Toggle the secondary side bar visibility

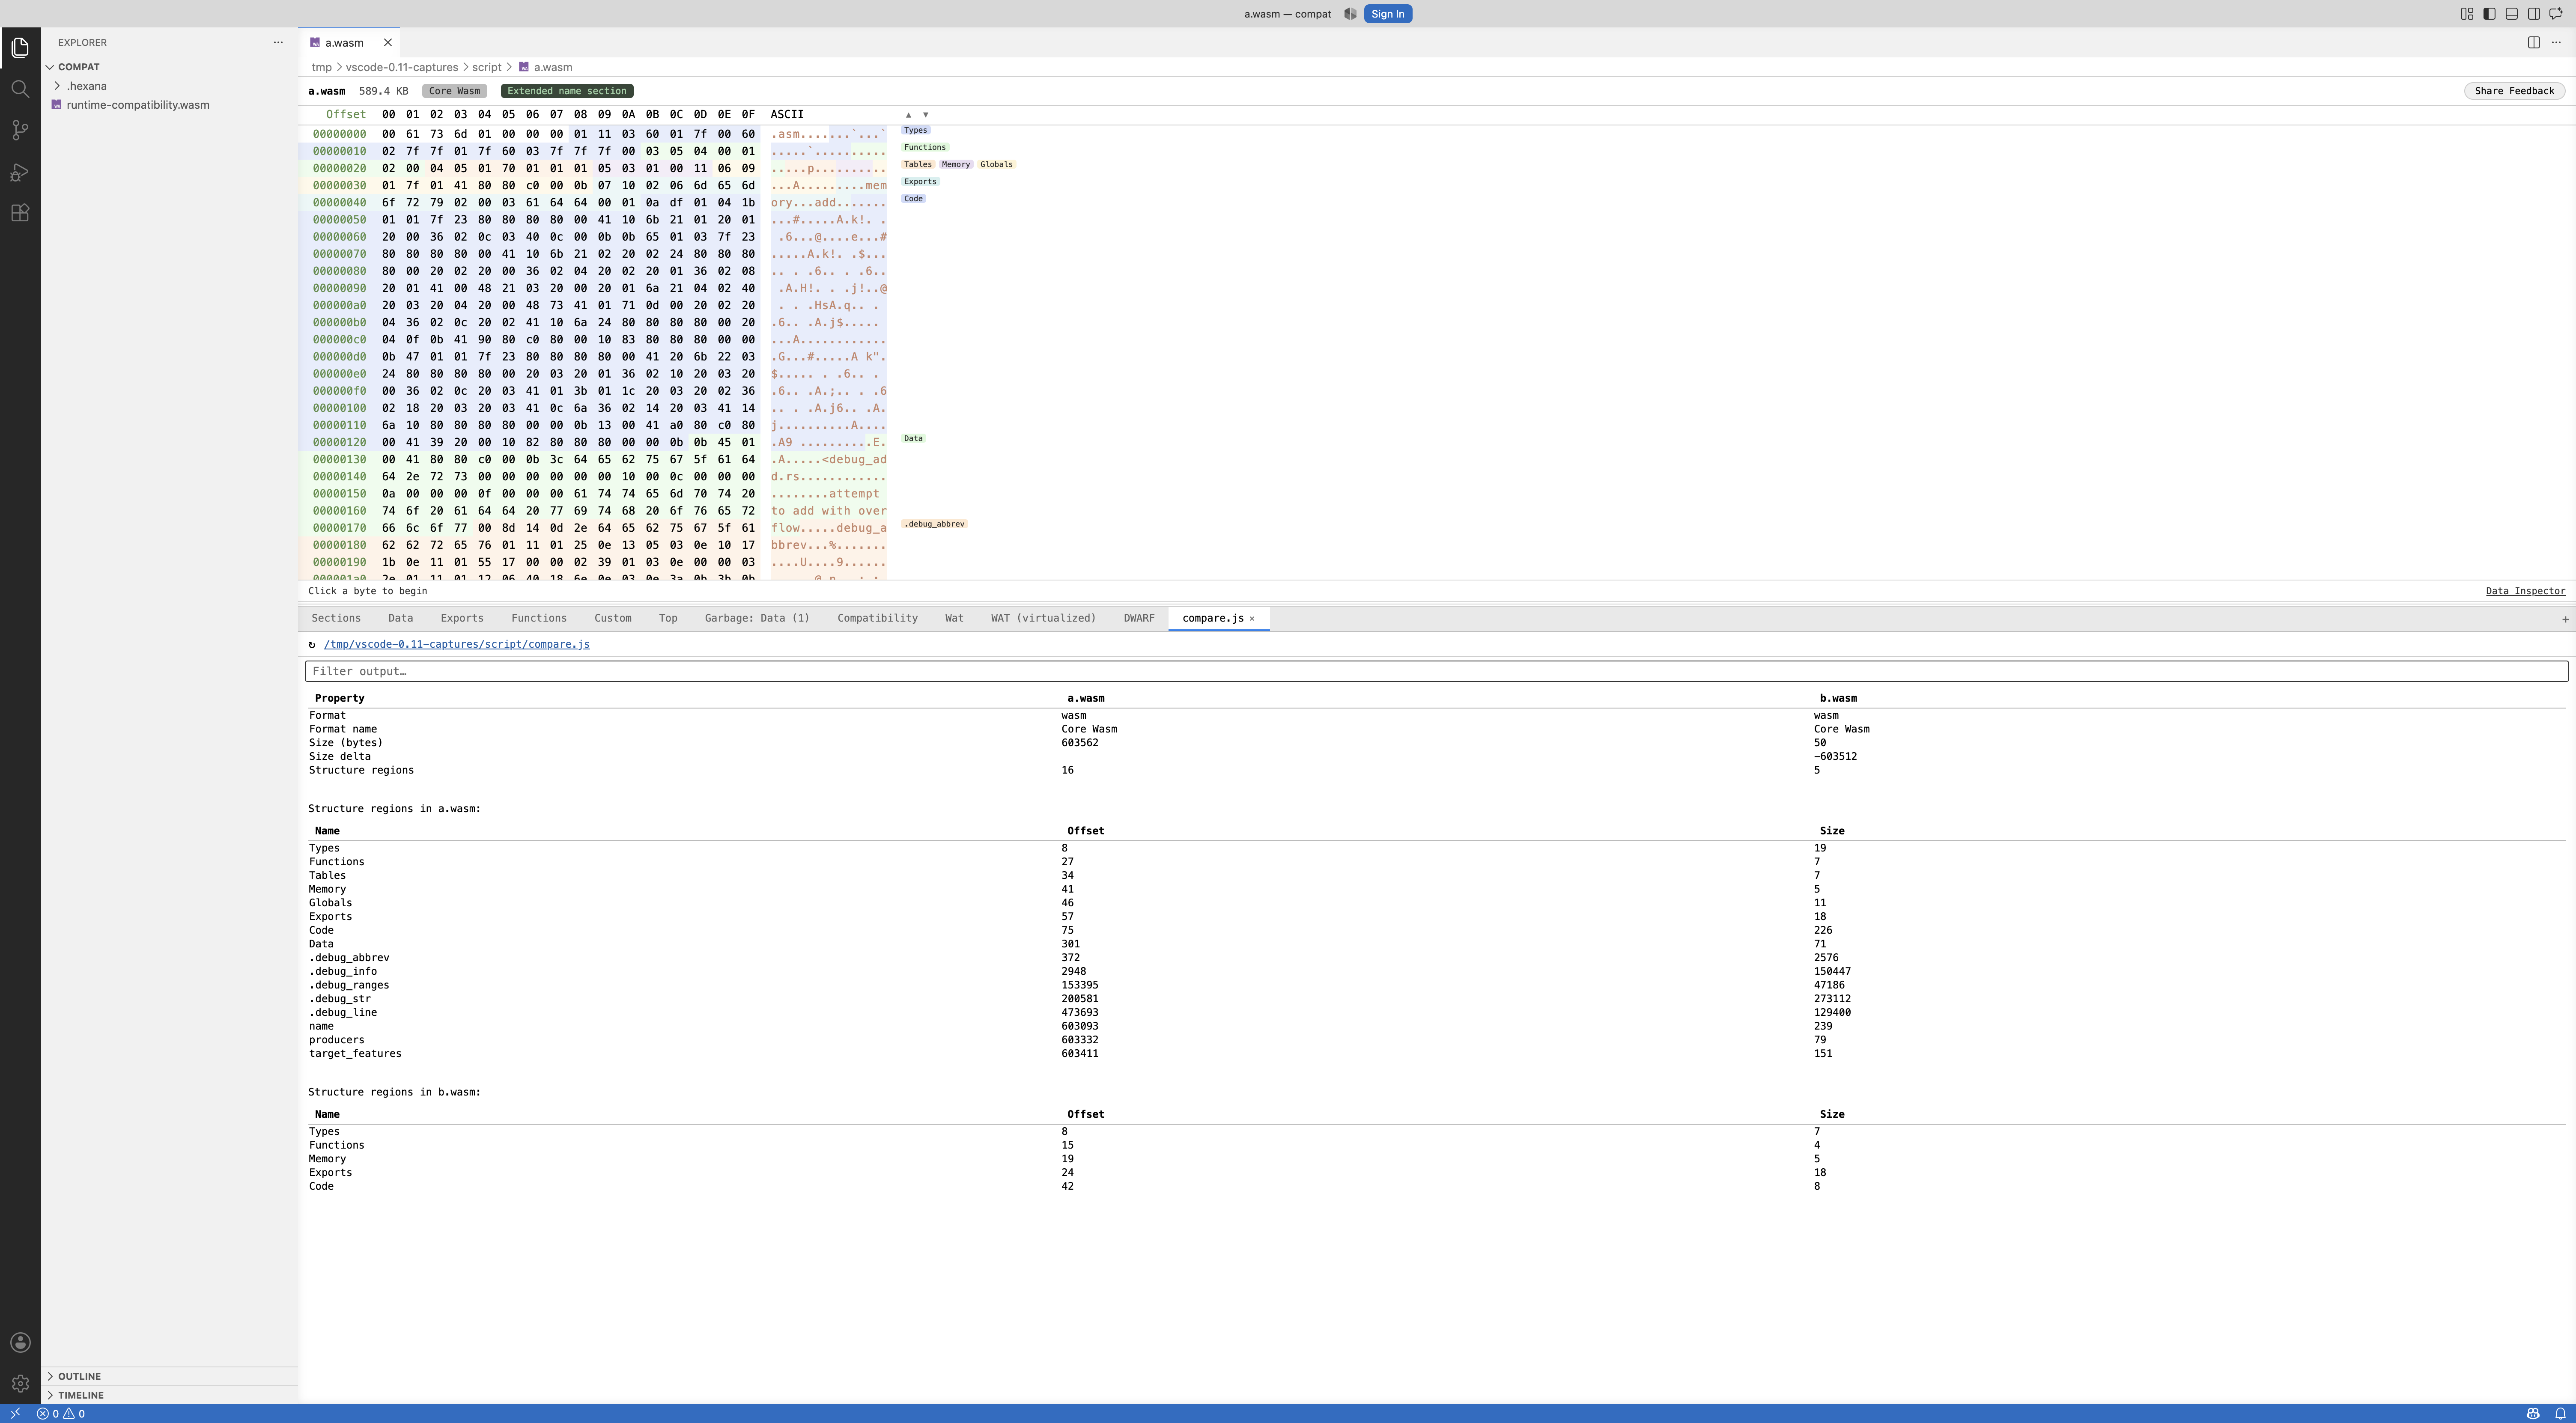pyautogui.click(x=2534, y=14)
